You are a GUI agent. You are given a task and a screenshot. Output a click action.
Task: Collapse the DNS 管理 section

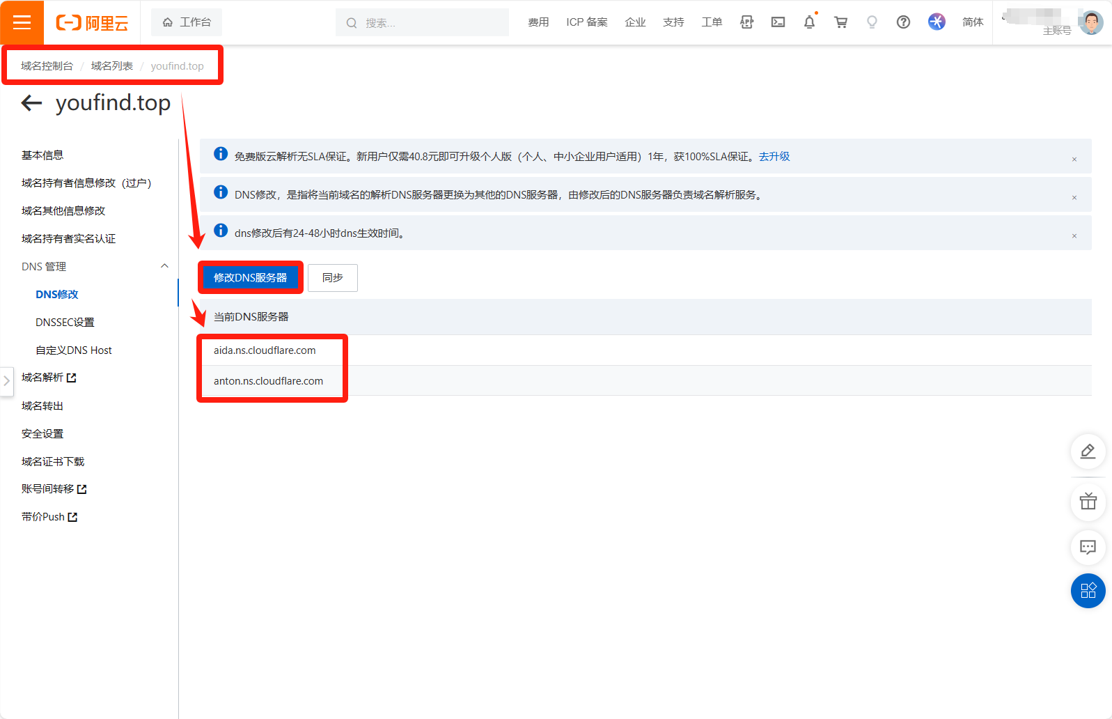[x=164, y=266]
